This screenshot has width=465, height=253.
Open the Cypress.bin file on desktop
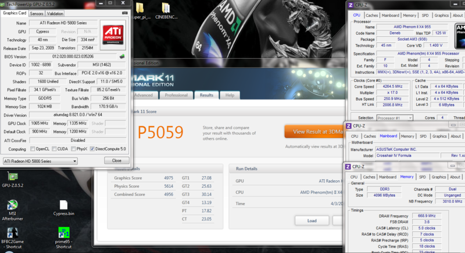[63, 206]
